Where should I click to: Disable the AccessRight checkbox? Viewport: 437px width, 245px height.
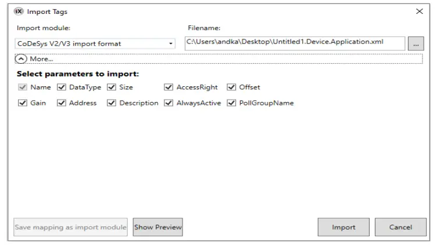169,87
